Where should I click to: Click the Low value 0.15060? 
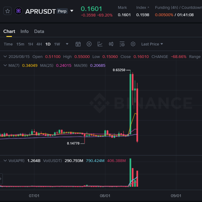pos(110,57)
